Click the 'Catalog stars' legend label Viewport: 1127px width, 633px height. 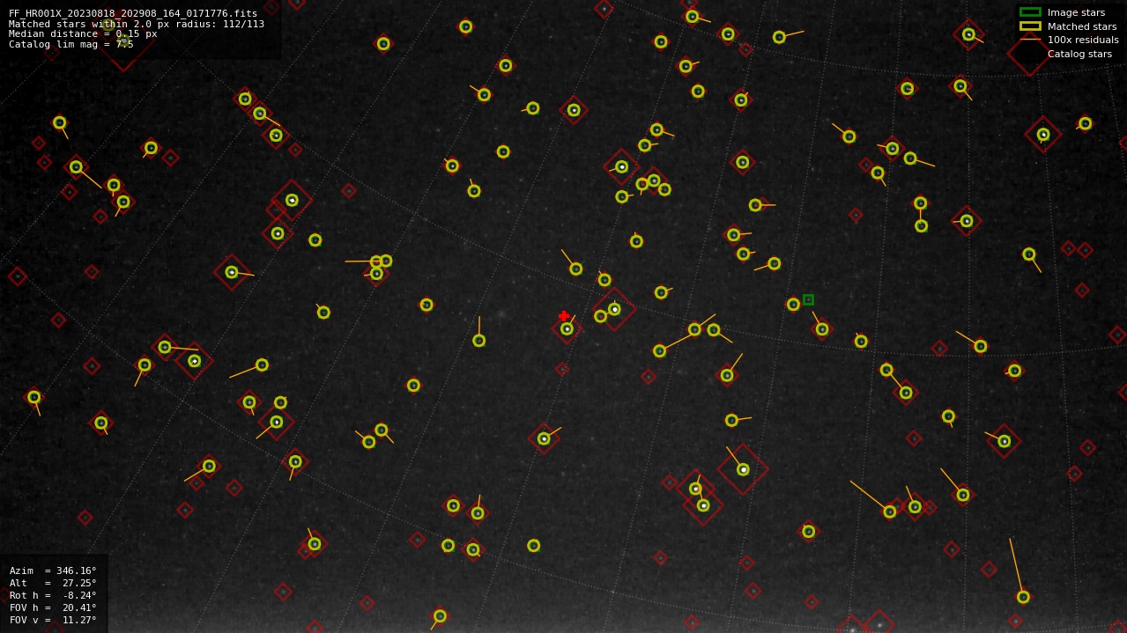(1079, 54)
